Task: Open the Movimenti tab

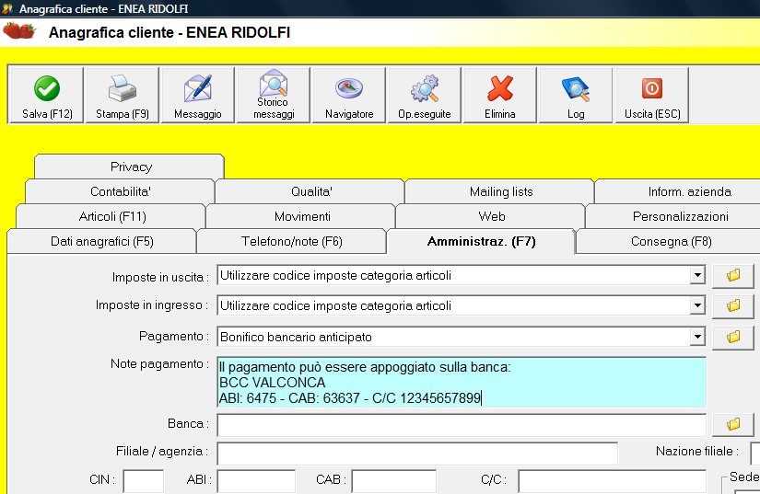Action: click(x=301, y=216)
